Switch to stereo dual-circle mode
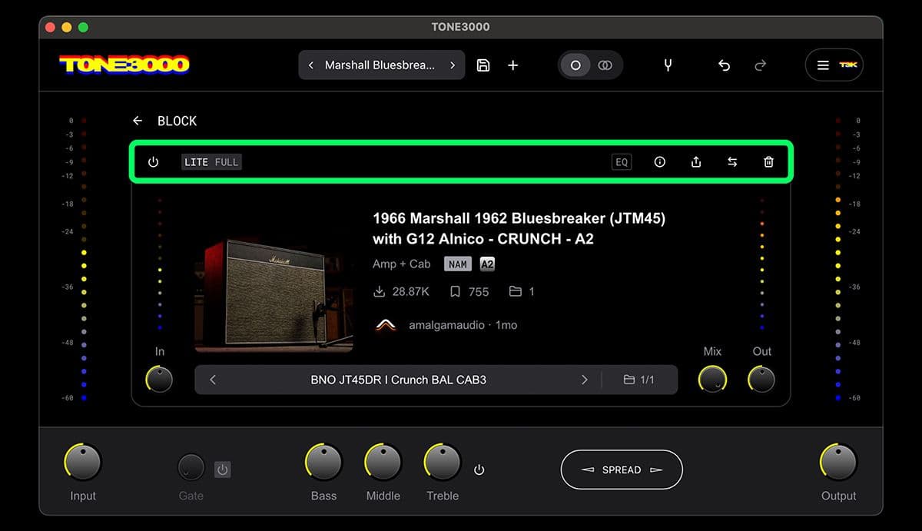 pos(605,65)
